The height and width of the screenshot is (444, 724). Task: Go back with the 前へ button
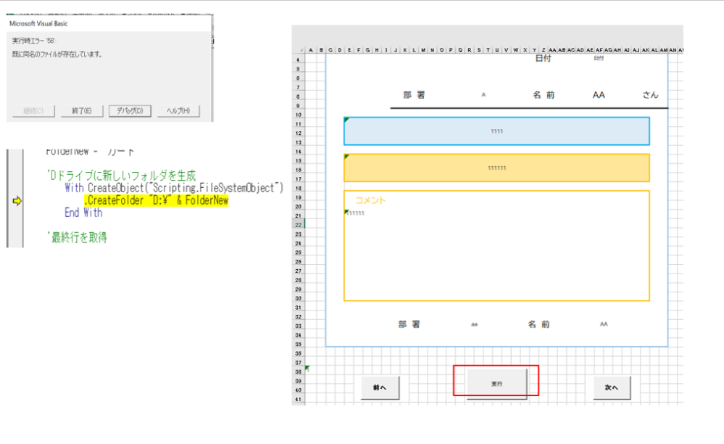coord(380,387)
